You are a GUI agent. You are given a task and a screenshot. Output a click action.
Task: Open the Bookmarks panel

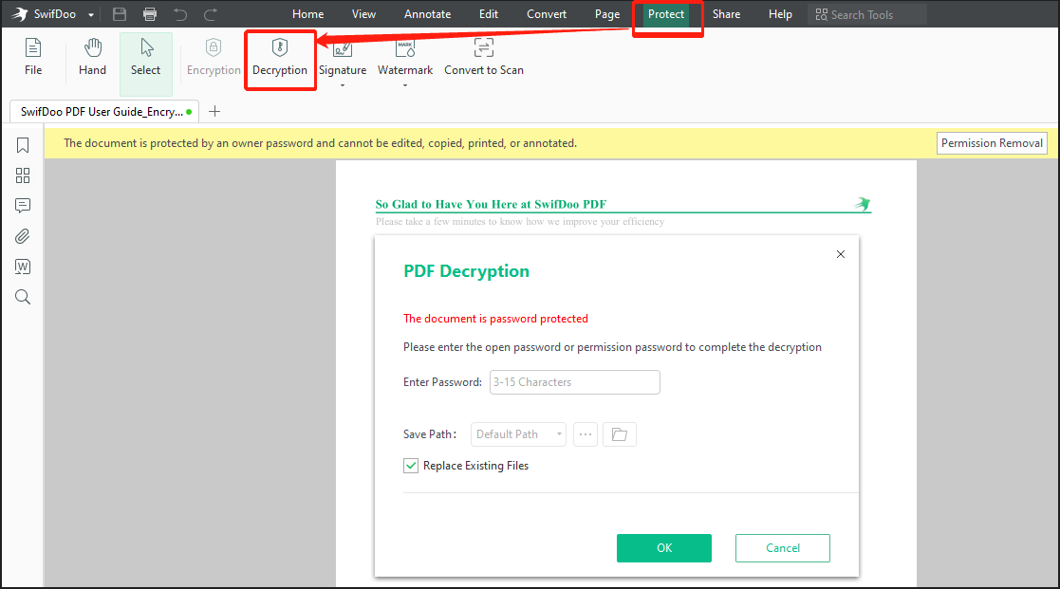click(x=23, y=144)
